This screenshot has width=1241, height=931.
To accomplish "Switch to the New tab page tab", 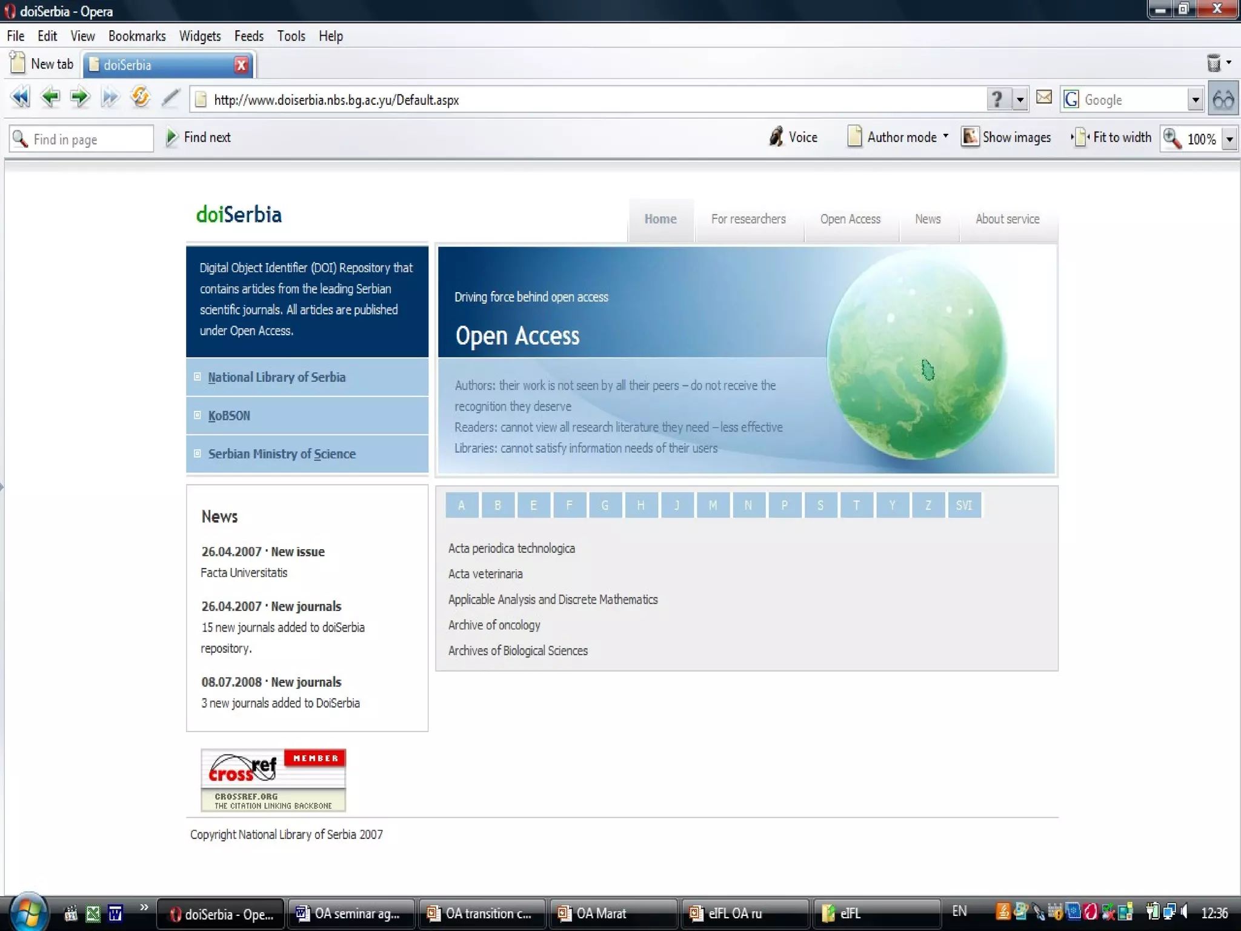I will pos(42,64).
